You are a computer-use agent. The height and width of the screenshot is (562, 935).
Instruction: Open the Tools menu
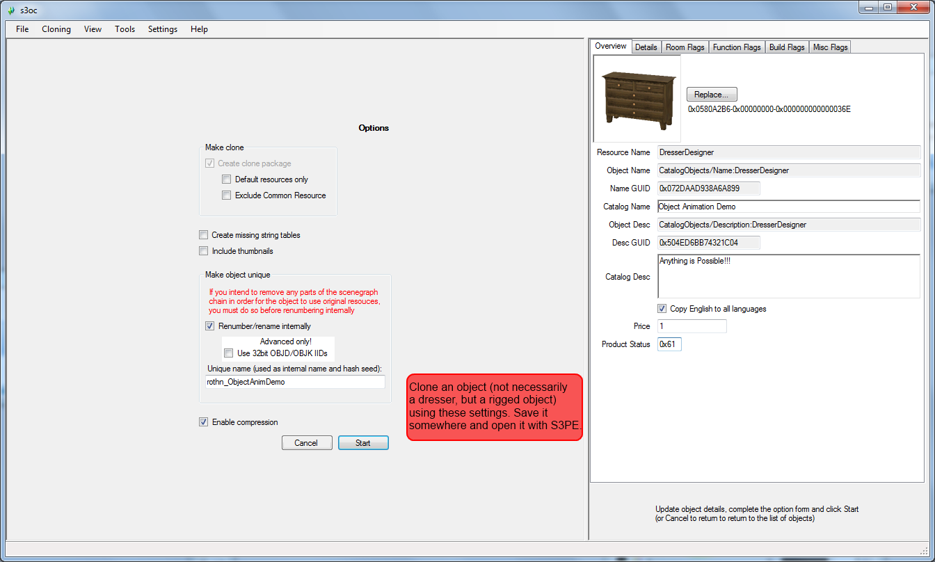pos(125,29)
